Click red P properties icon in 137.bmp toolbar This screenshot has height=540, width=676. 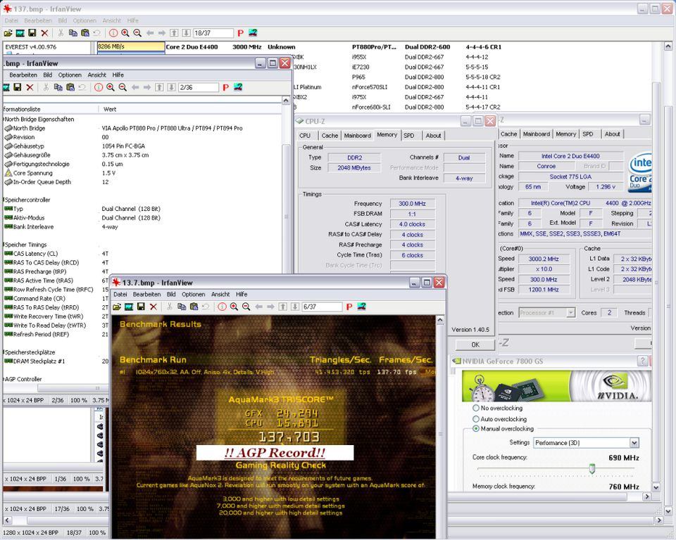[x=241, y=33]
